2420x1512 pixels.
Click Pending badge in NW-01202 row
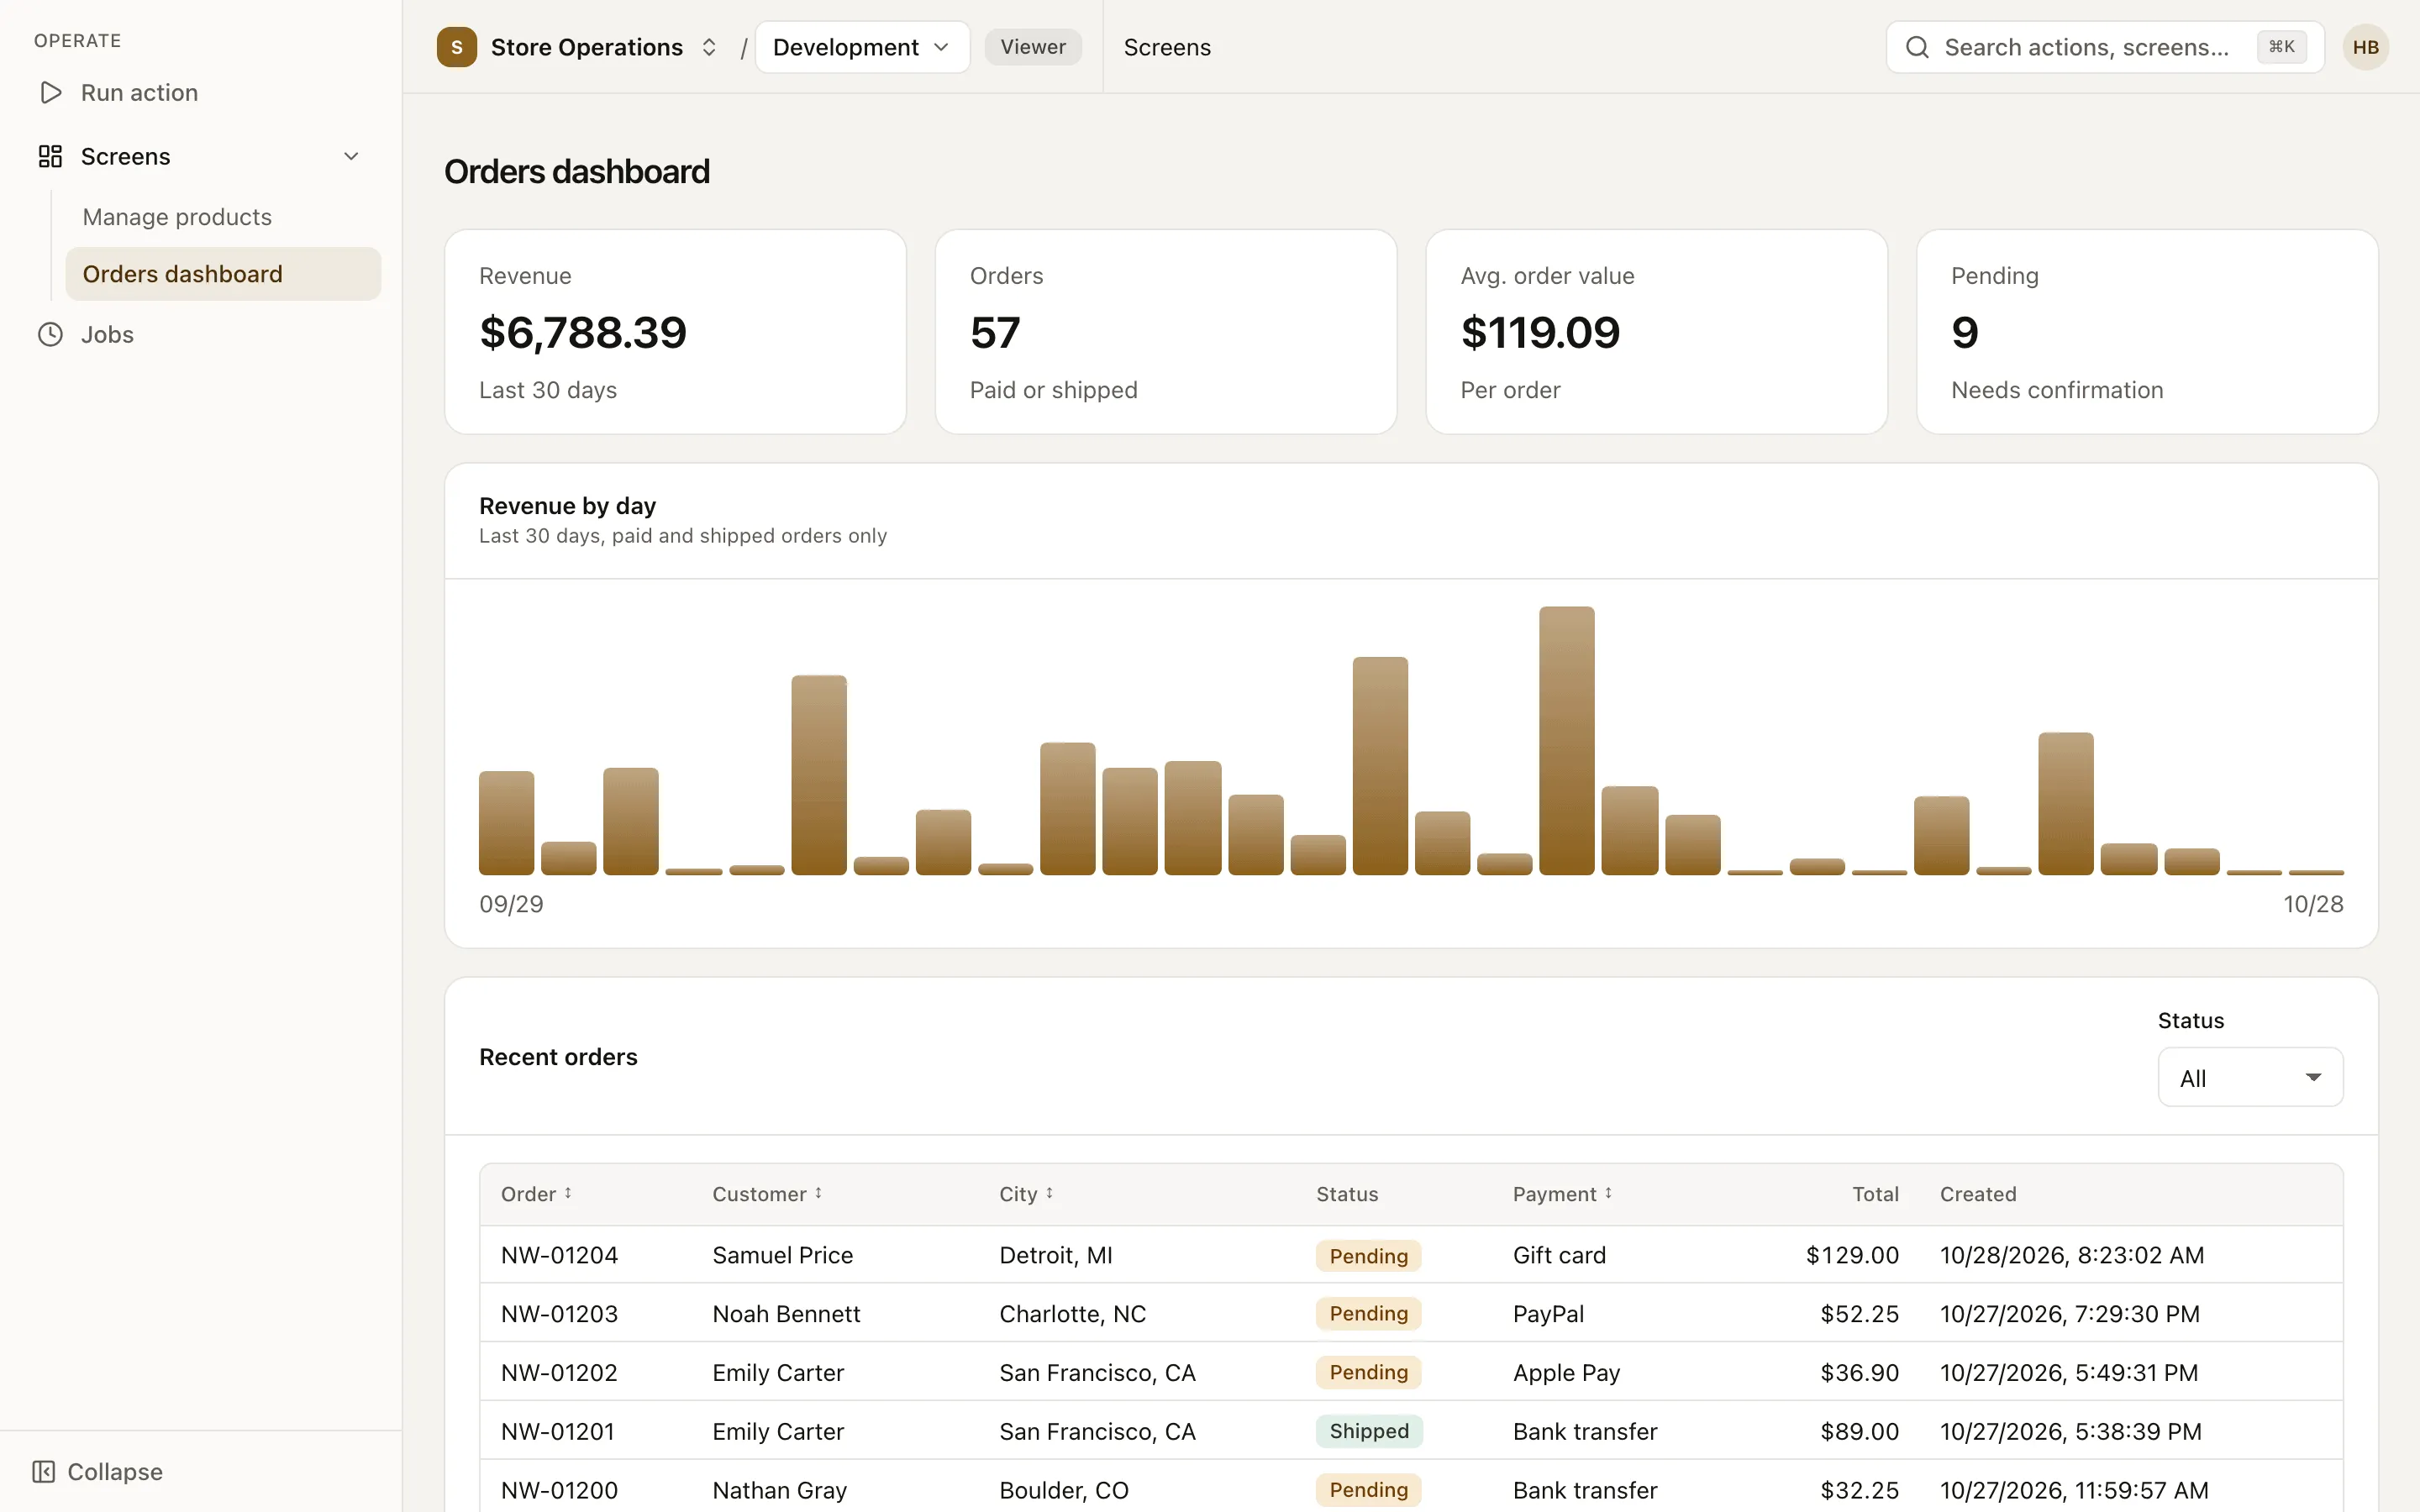click(x=1368, y=1372)
